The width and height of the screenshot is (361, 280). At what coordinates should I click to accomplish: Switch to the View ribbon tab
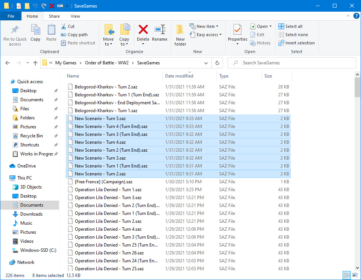[x=75, y=16]
